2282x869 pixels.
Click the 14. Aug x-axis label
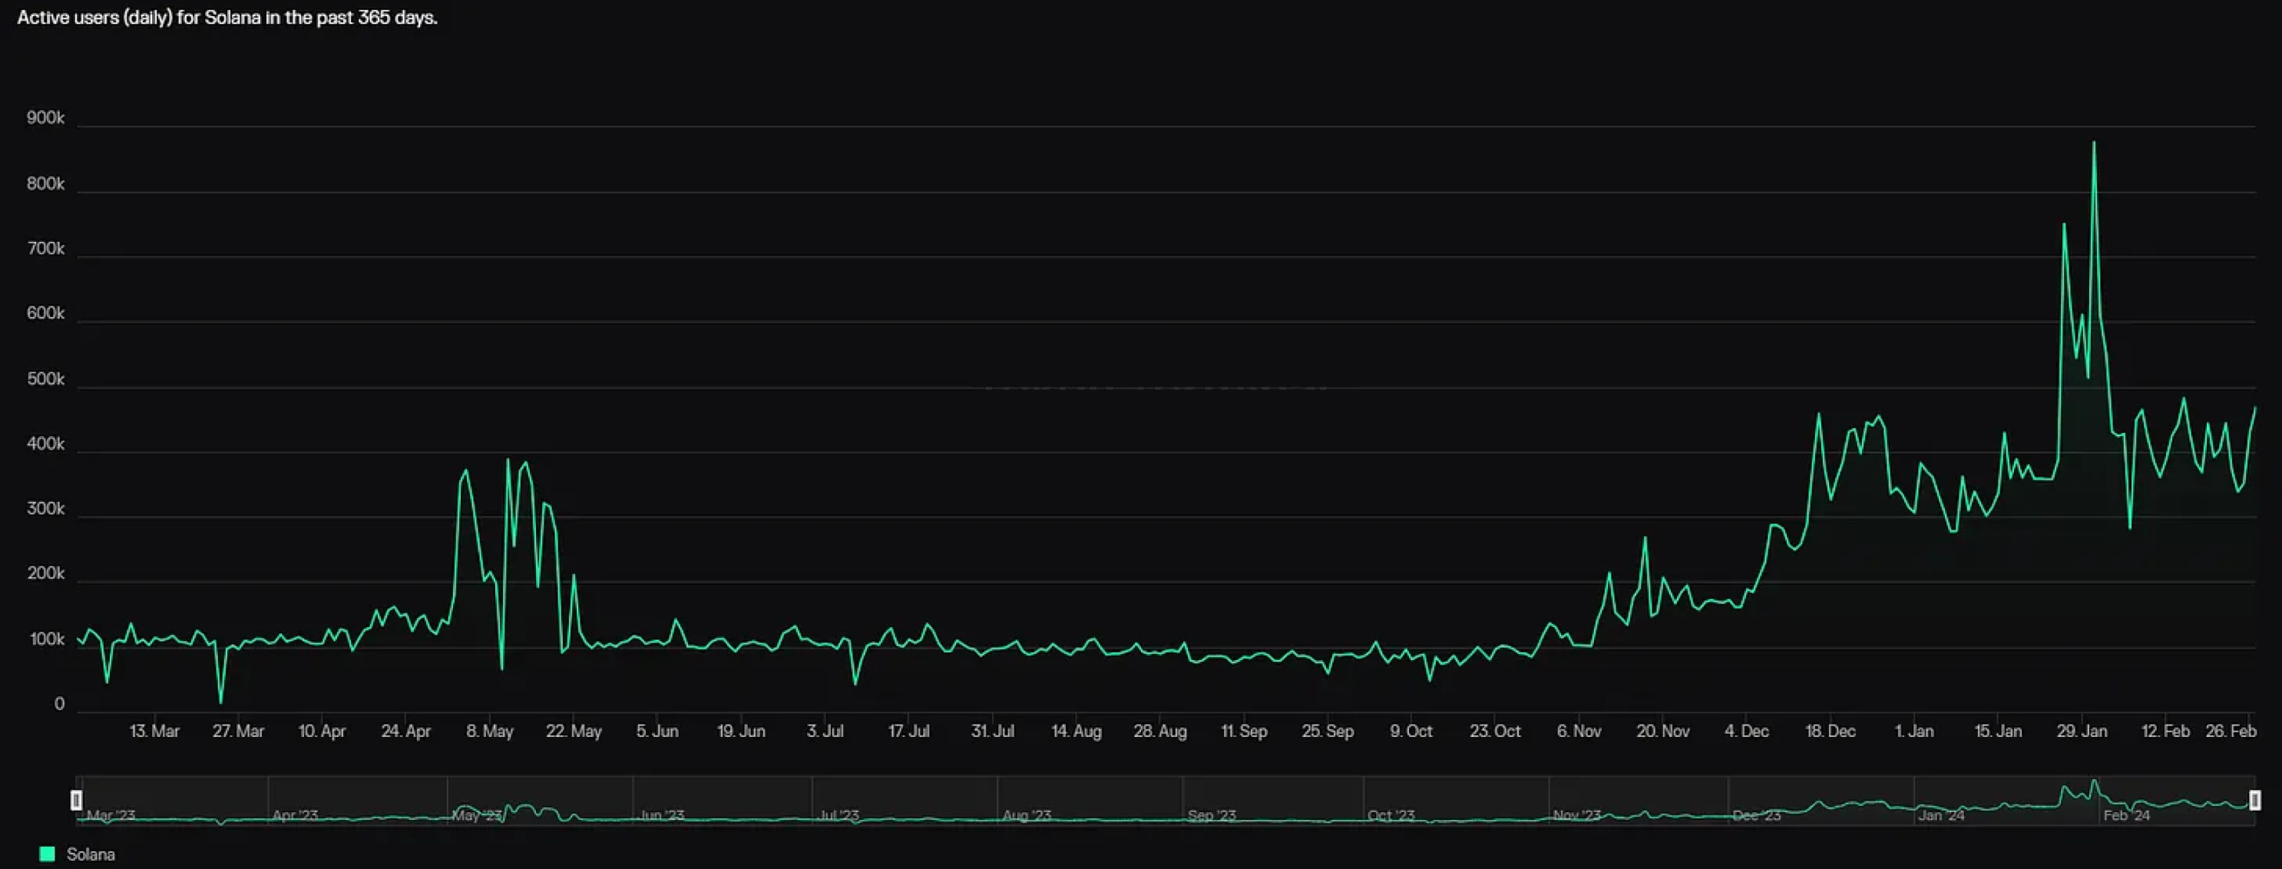click(1077, 732)
